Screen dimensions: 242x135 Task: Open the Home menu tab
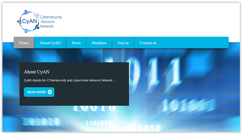tap(24, 43)
